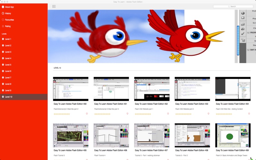Click subtitle FlashActionscript 3 Mad libs part 2

[66, 109]
